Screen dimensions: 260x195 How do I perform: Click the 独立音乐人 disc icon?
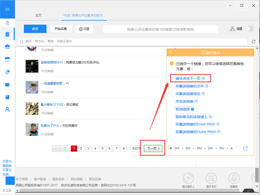click(189, 178)
